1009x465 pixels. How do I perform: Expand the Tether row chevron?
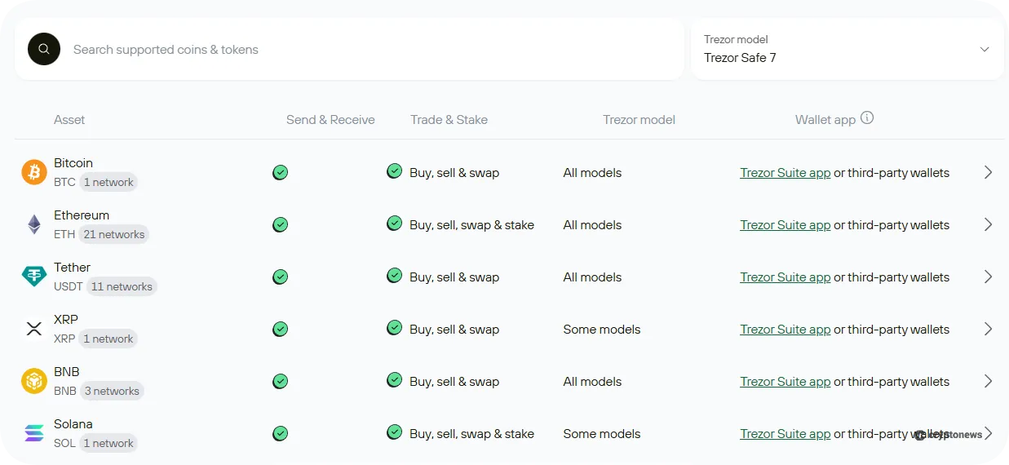pos(988,277)
